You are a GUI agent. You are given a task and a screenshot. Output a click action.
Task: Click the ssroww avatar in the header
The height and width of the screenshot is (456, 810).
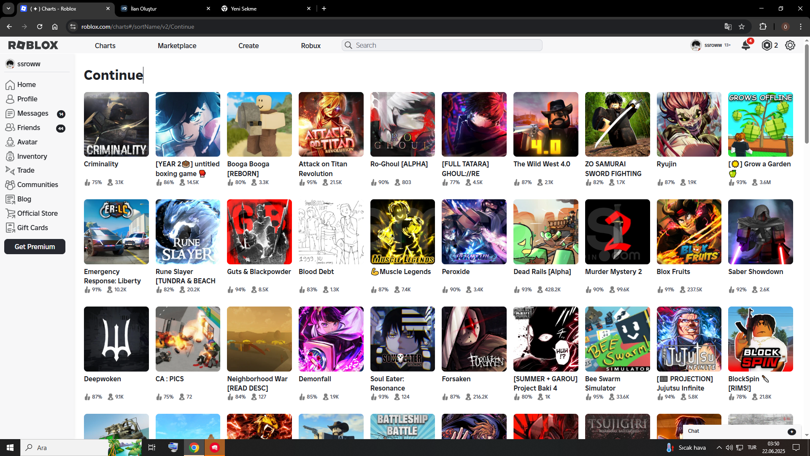tap(696, 45)
